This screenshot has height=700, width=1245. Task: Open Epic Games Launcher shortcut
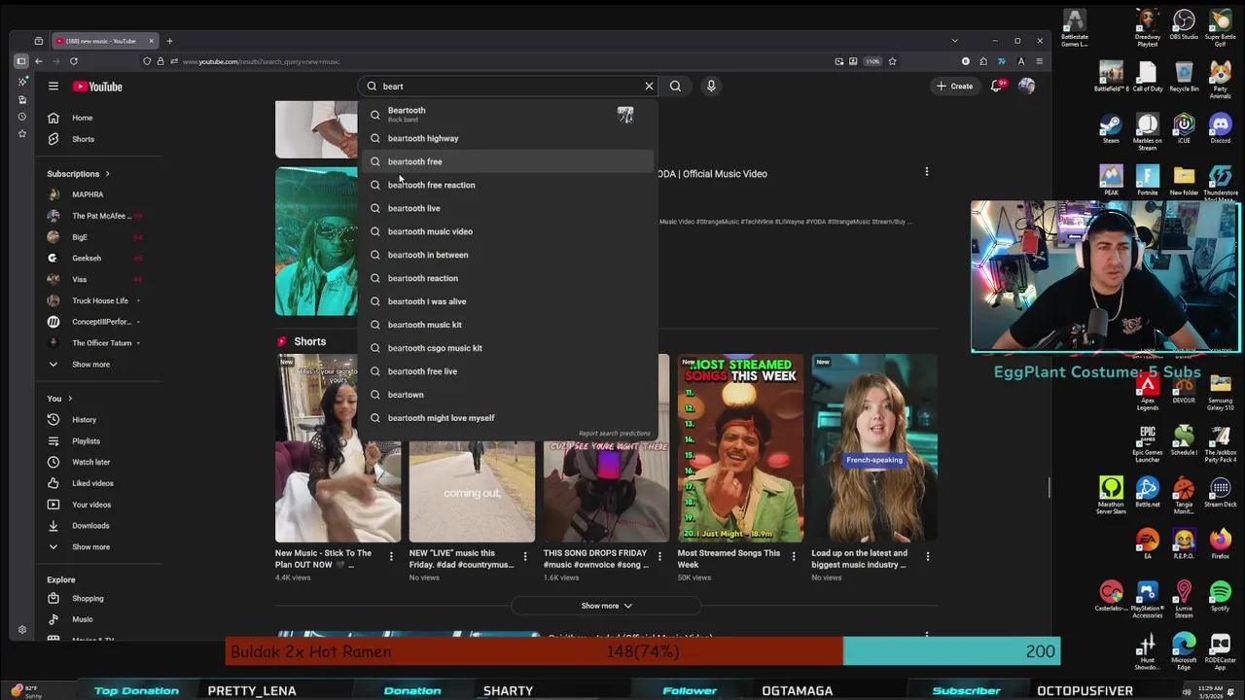[1148, 441]
